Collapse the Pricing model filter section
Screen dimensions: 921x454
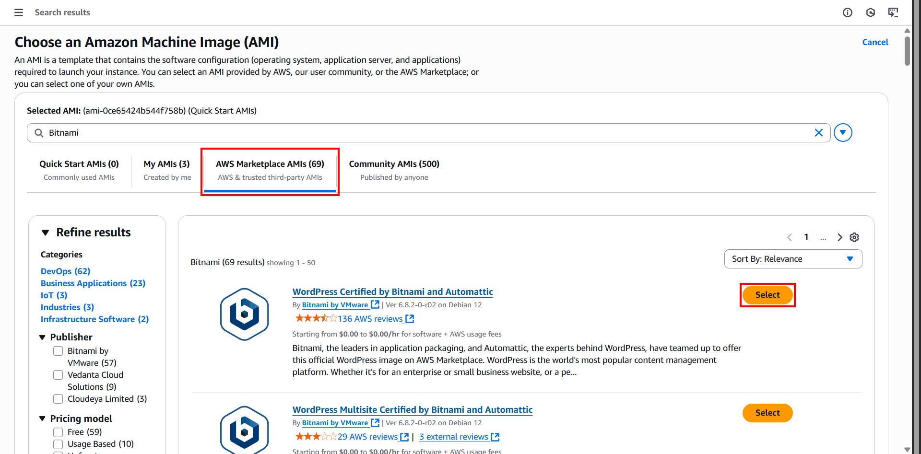pos(42,419)
